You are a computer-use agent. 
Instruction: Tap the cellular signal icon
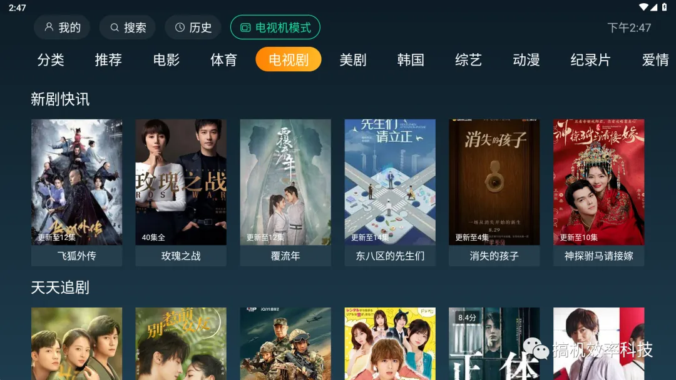654,7
